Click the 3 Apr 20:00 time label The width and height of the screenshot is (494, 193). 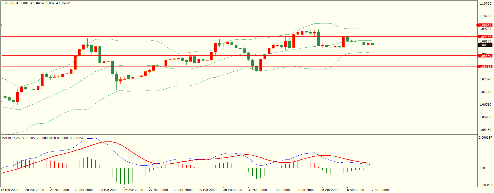(281, 190)
